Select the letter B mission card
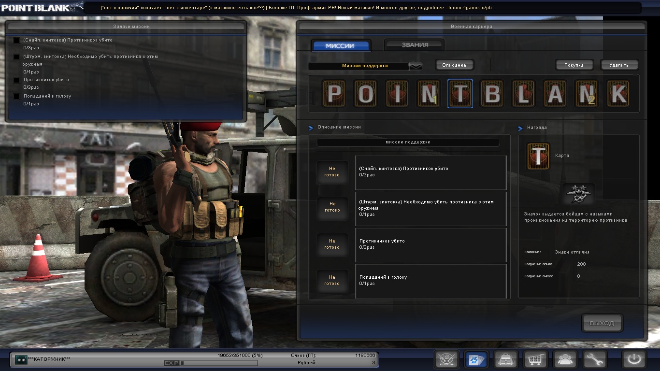Viewport: 660px width, 371px height. point(492,94)
